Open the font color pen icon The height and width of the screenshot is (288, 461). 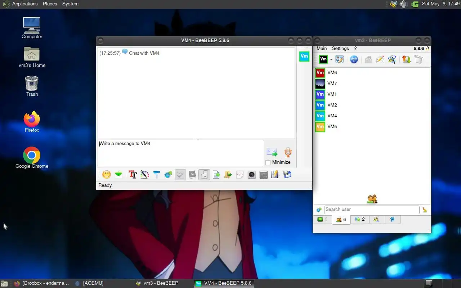pyautogui.click(x=145, y=175)
